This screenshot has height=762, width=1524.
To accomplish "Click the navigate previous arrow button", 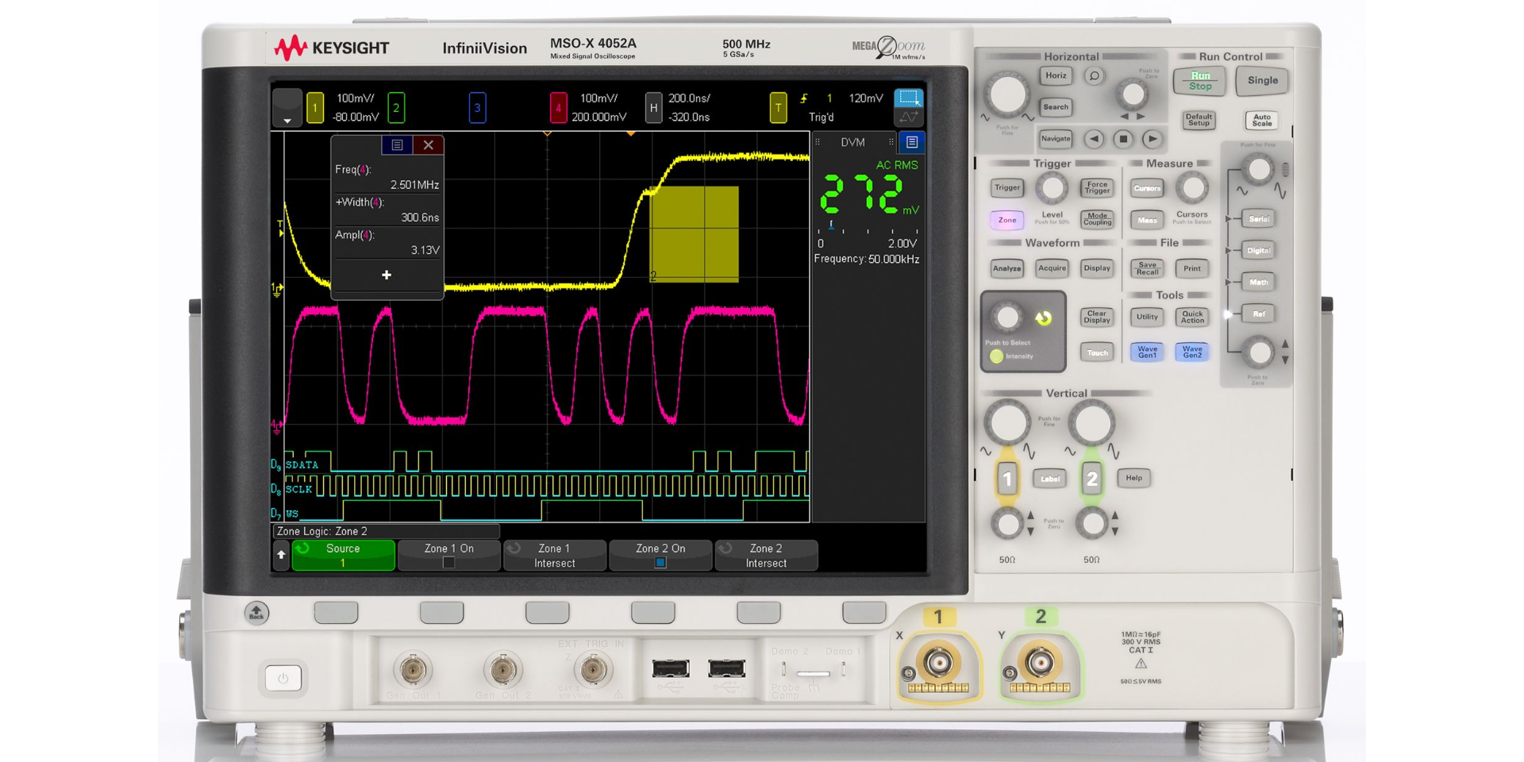I will click(x=1094, y=140).
